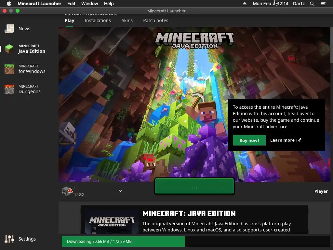Click the Player account label
This screenshot has width=333, height=250.
click(321, 191)
